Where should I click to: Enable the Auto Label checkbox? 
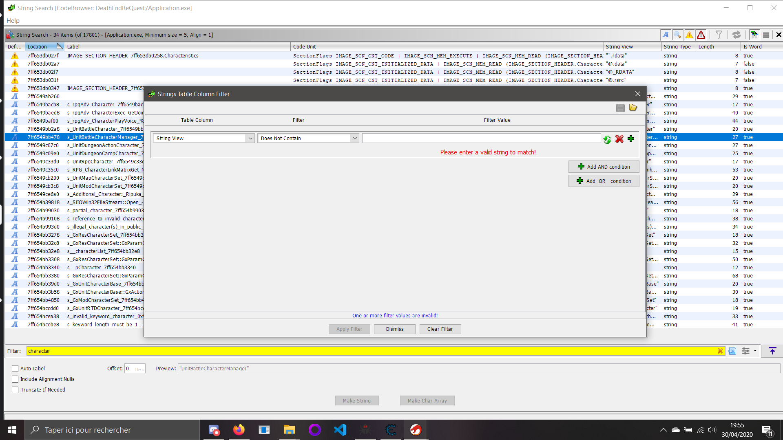coord(15,368)
